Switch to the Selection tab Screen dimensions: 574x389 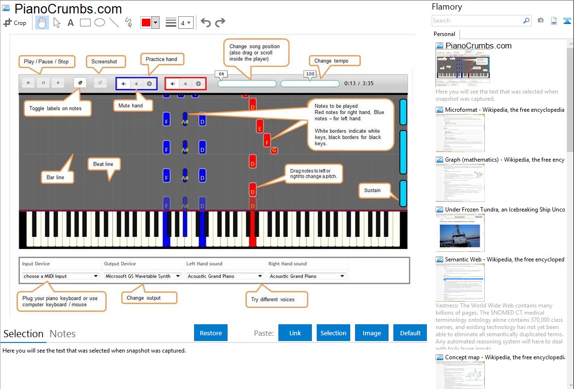tap(23, 334)
